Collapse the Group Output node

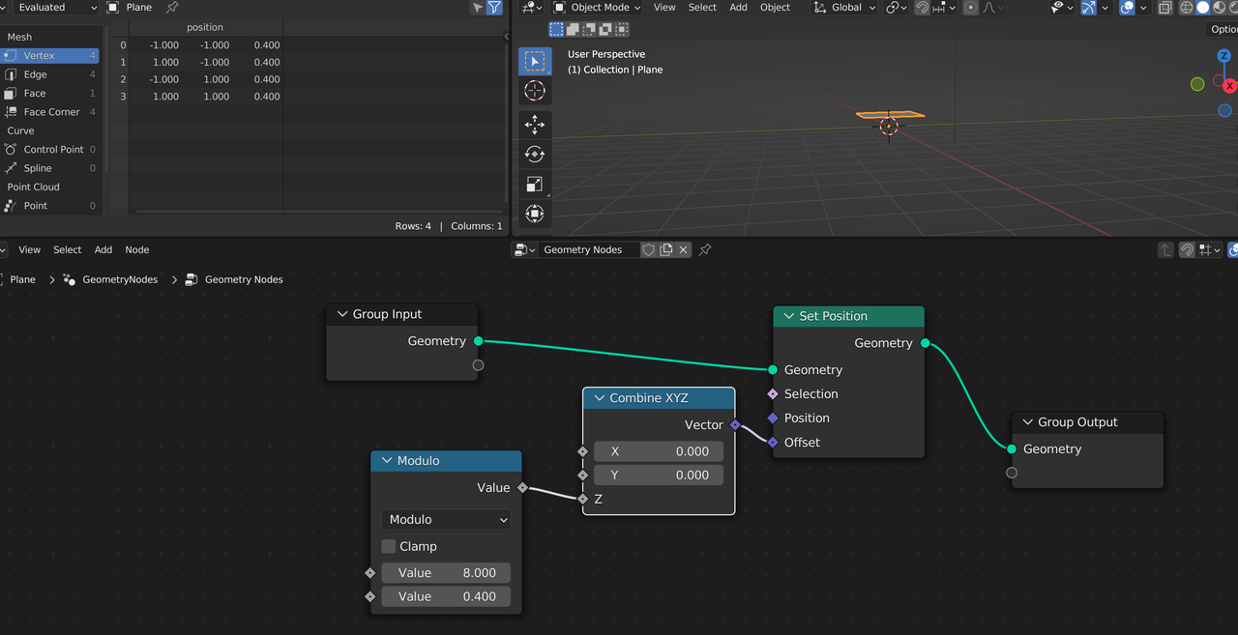(x=1027, y=422)
